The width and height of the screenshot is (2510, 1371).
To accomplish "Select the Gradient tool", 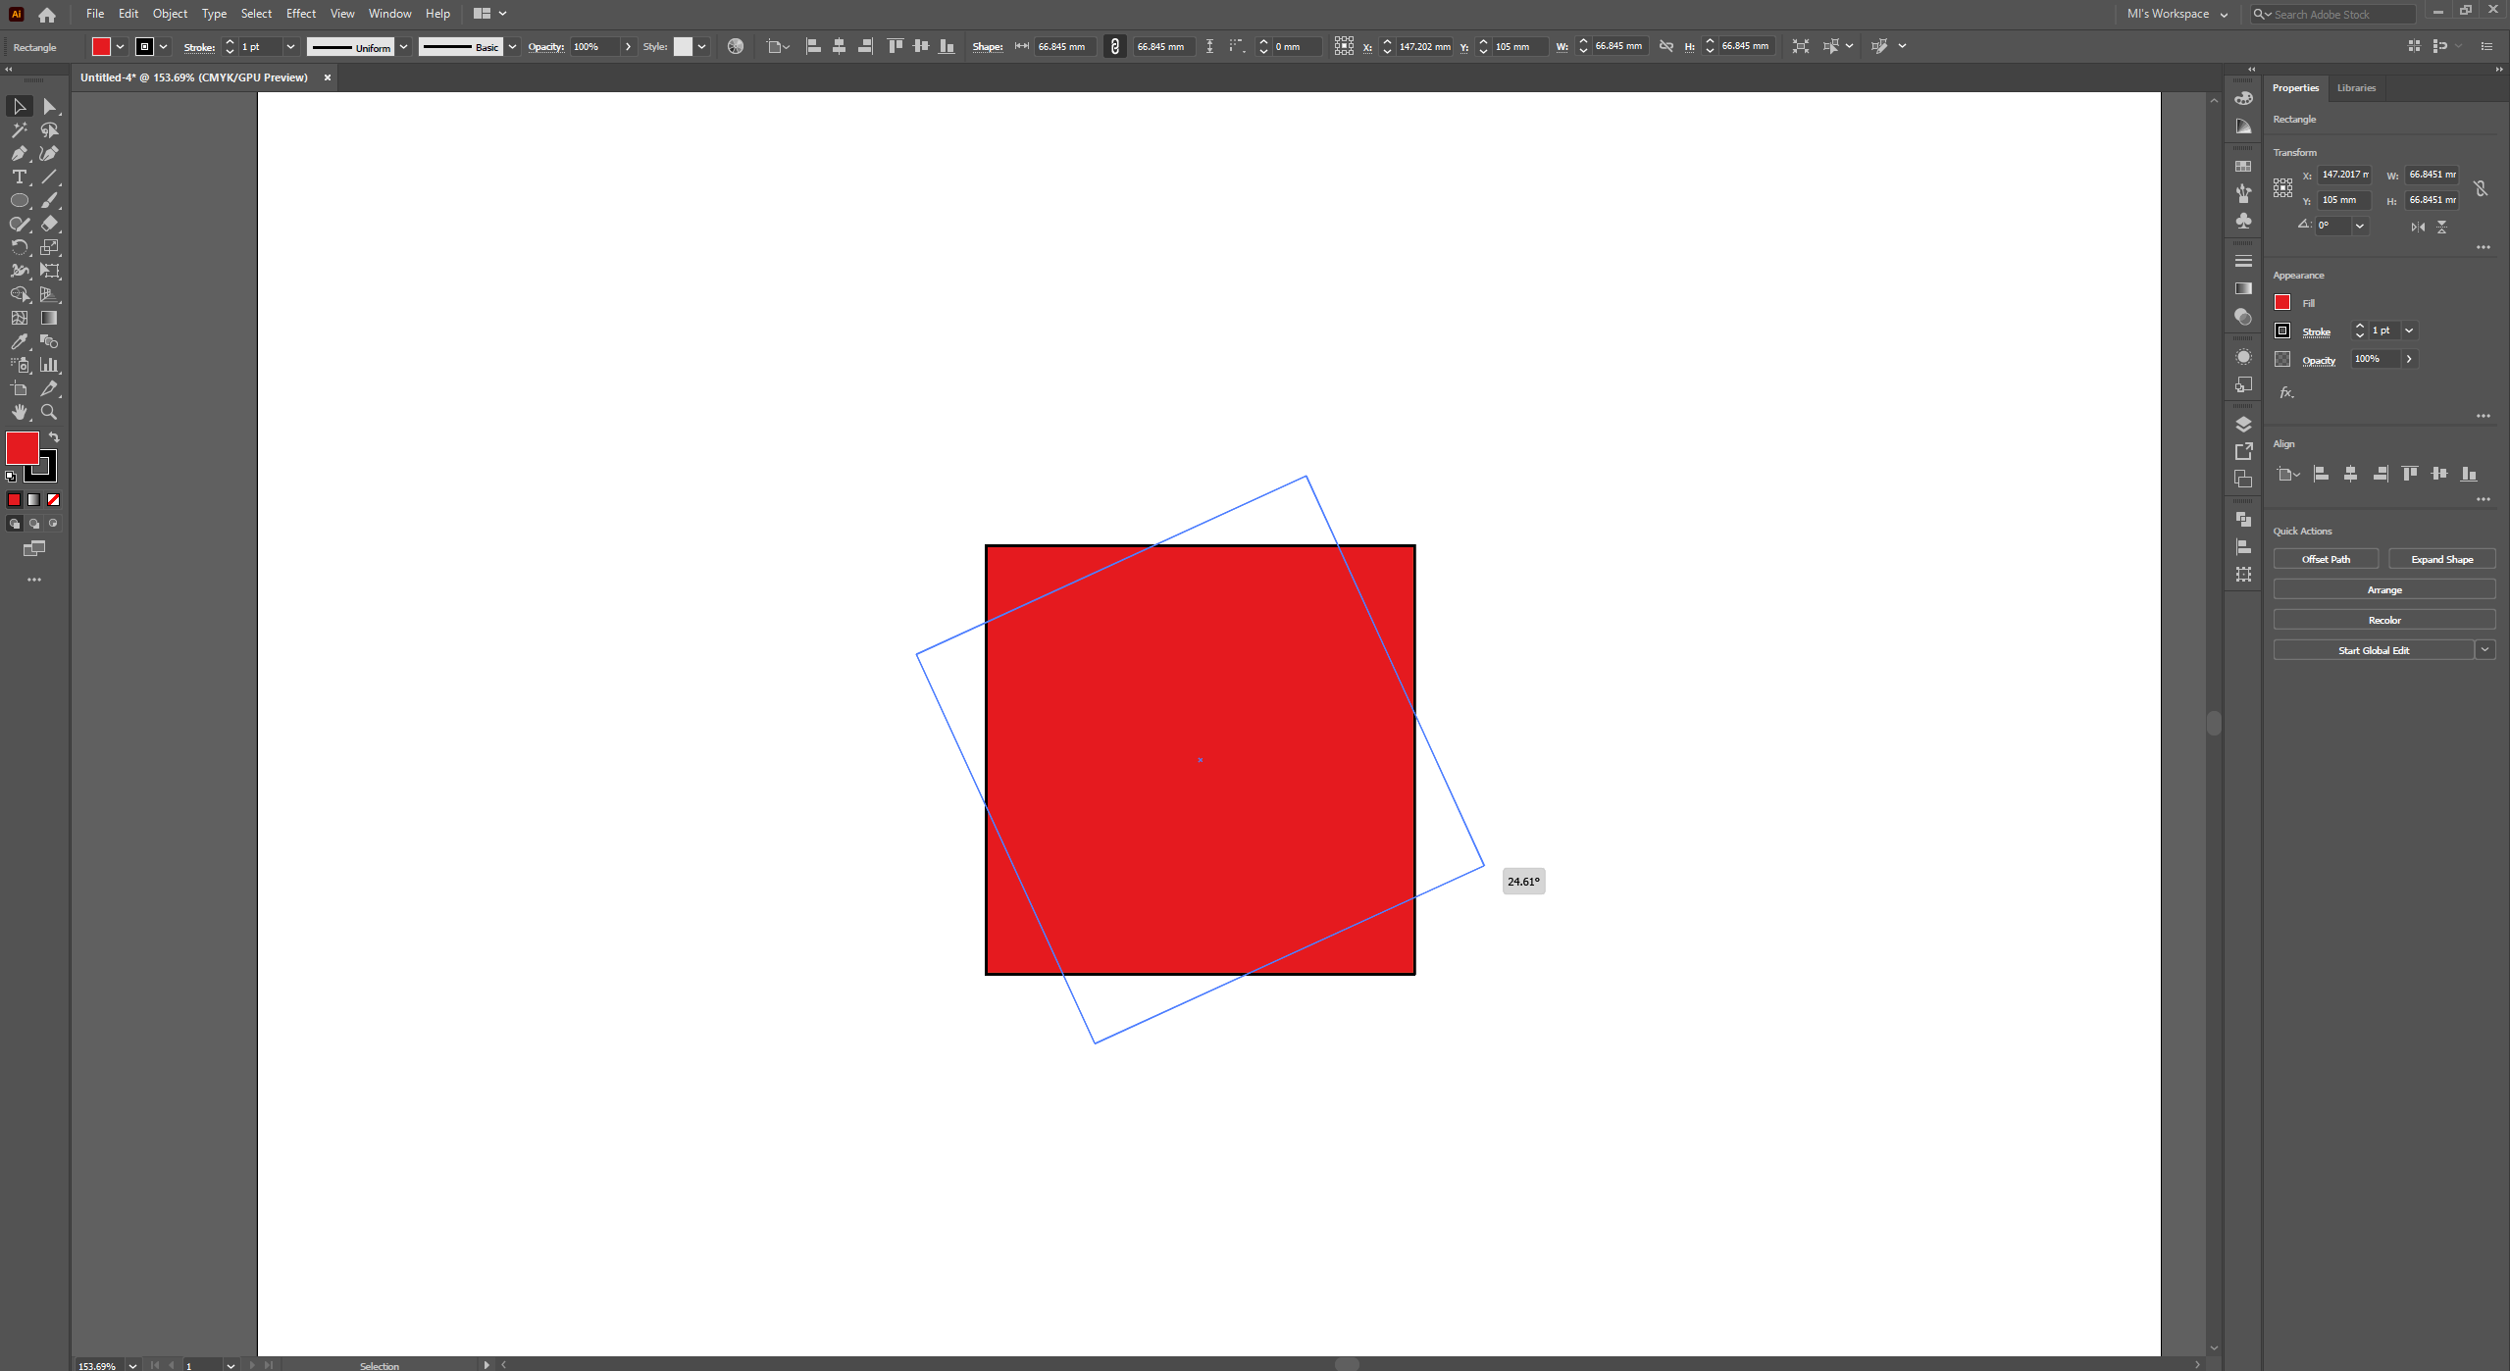I will click(x=49, y=318).
